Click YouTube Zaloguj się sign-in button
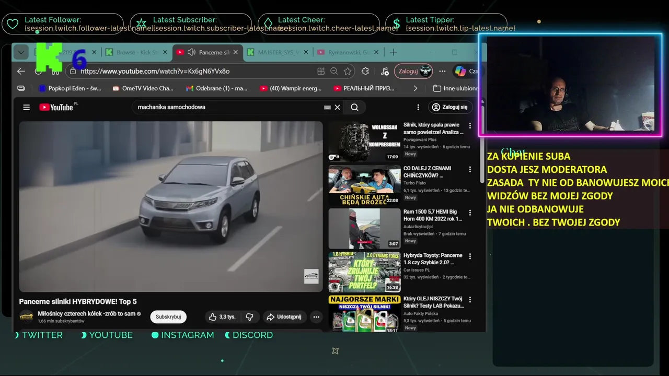 [451, 107]
